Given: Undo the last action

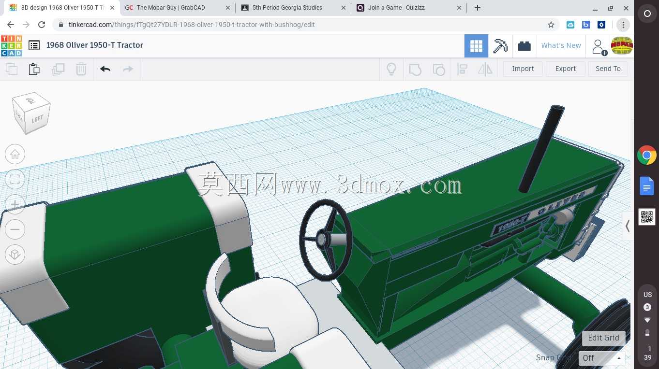Looking at the screenshot, I should click(x=105, y=69).
